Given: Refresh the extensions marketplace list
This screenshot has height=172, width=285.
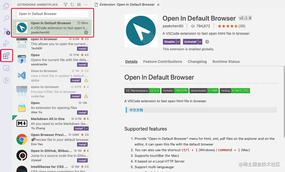Looking at the screenshot, I should click(72, 5).
